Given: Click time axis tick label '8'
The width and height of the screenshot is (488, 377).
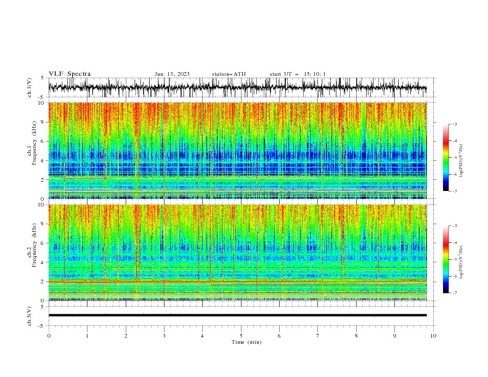Looking at the screenshot, I should 356,336.
